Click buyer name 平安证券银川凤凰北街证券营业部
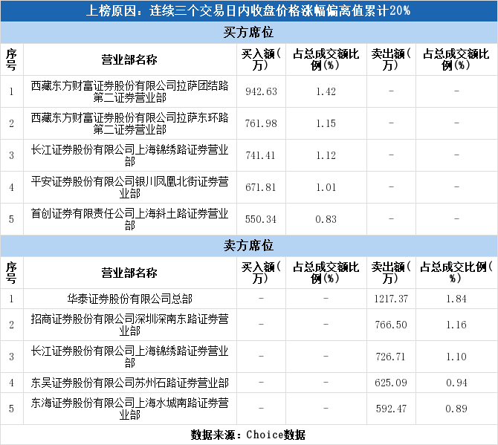The width and height of the screenshot is (498, 445). tap(129, 187)
